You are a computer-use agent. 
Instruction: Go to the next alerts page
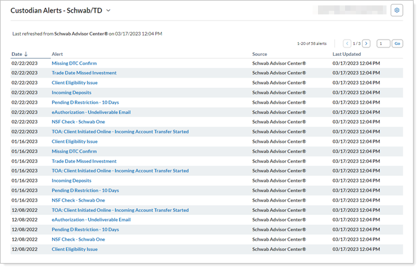pos(367,44)
